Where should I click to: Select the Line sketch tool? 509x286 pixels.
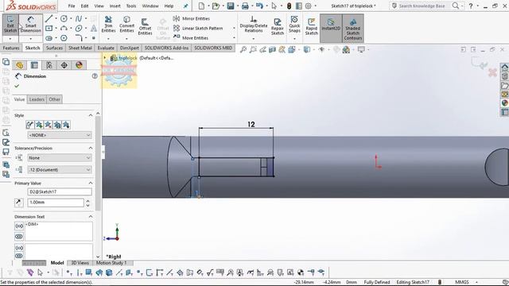49,18
